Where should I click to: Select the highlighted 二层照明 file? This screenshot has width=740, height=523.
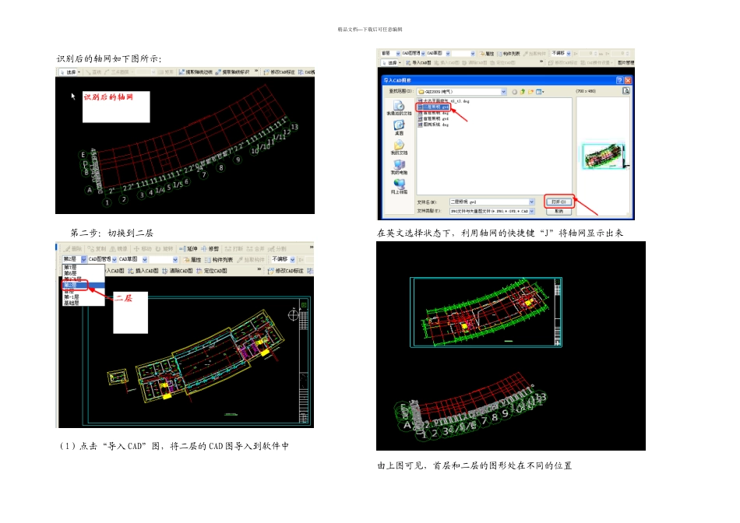(x=436, y=107)
